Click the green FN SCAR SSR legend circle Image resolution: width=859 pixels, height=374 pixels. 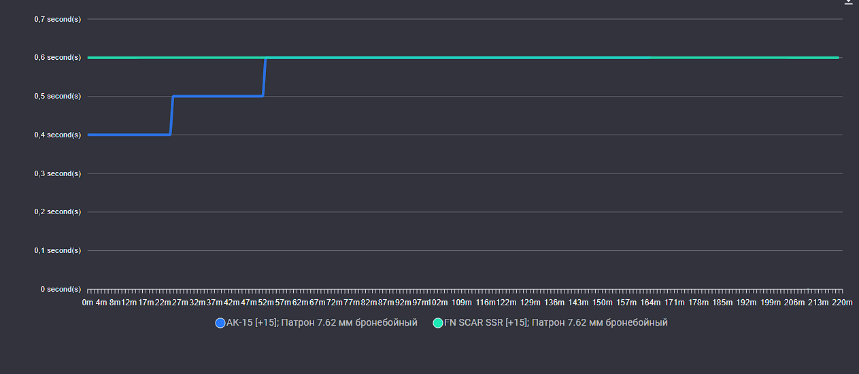coord(438,323)
